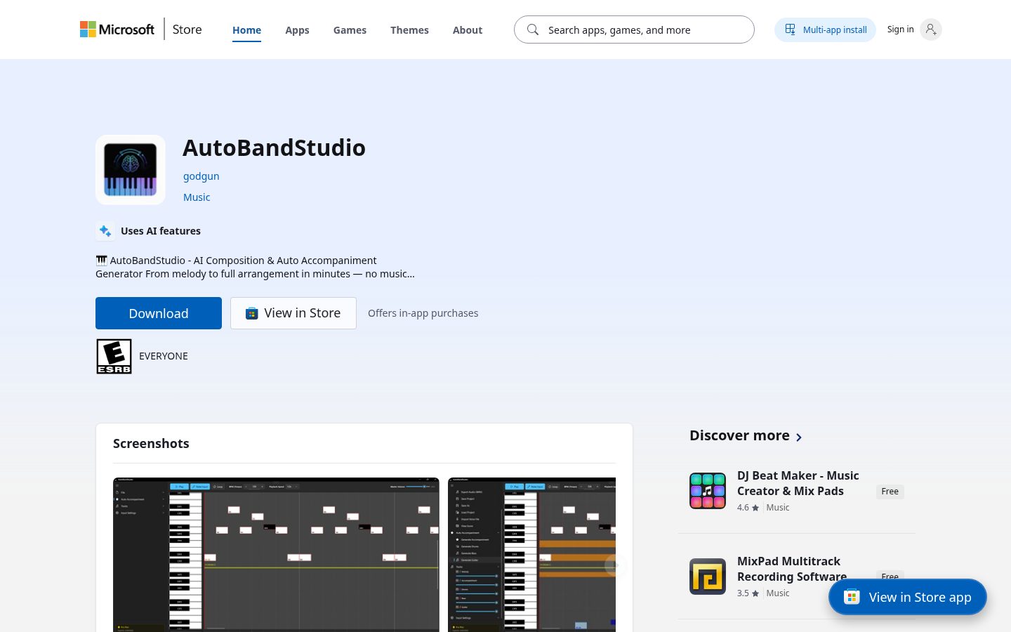Click the ESRB Everyone rating icon
Viewport: 1011px width, 632px height.
pos(114,356)
